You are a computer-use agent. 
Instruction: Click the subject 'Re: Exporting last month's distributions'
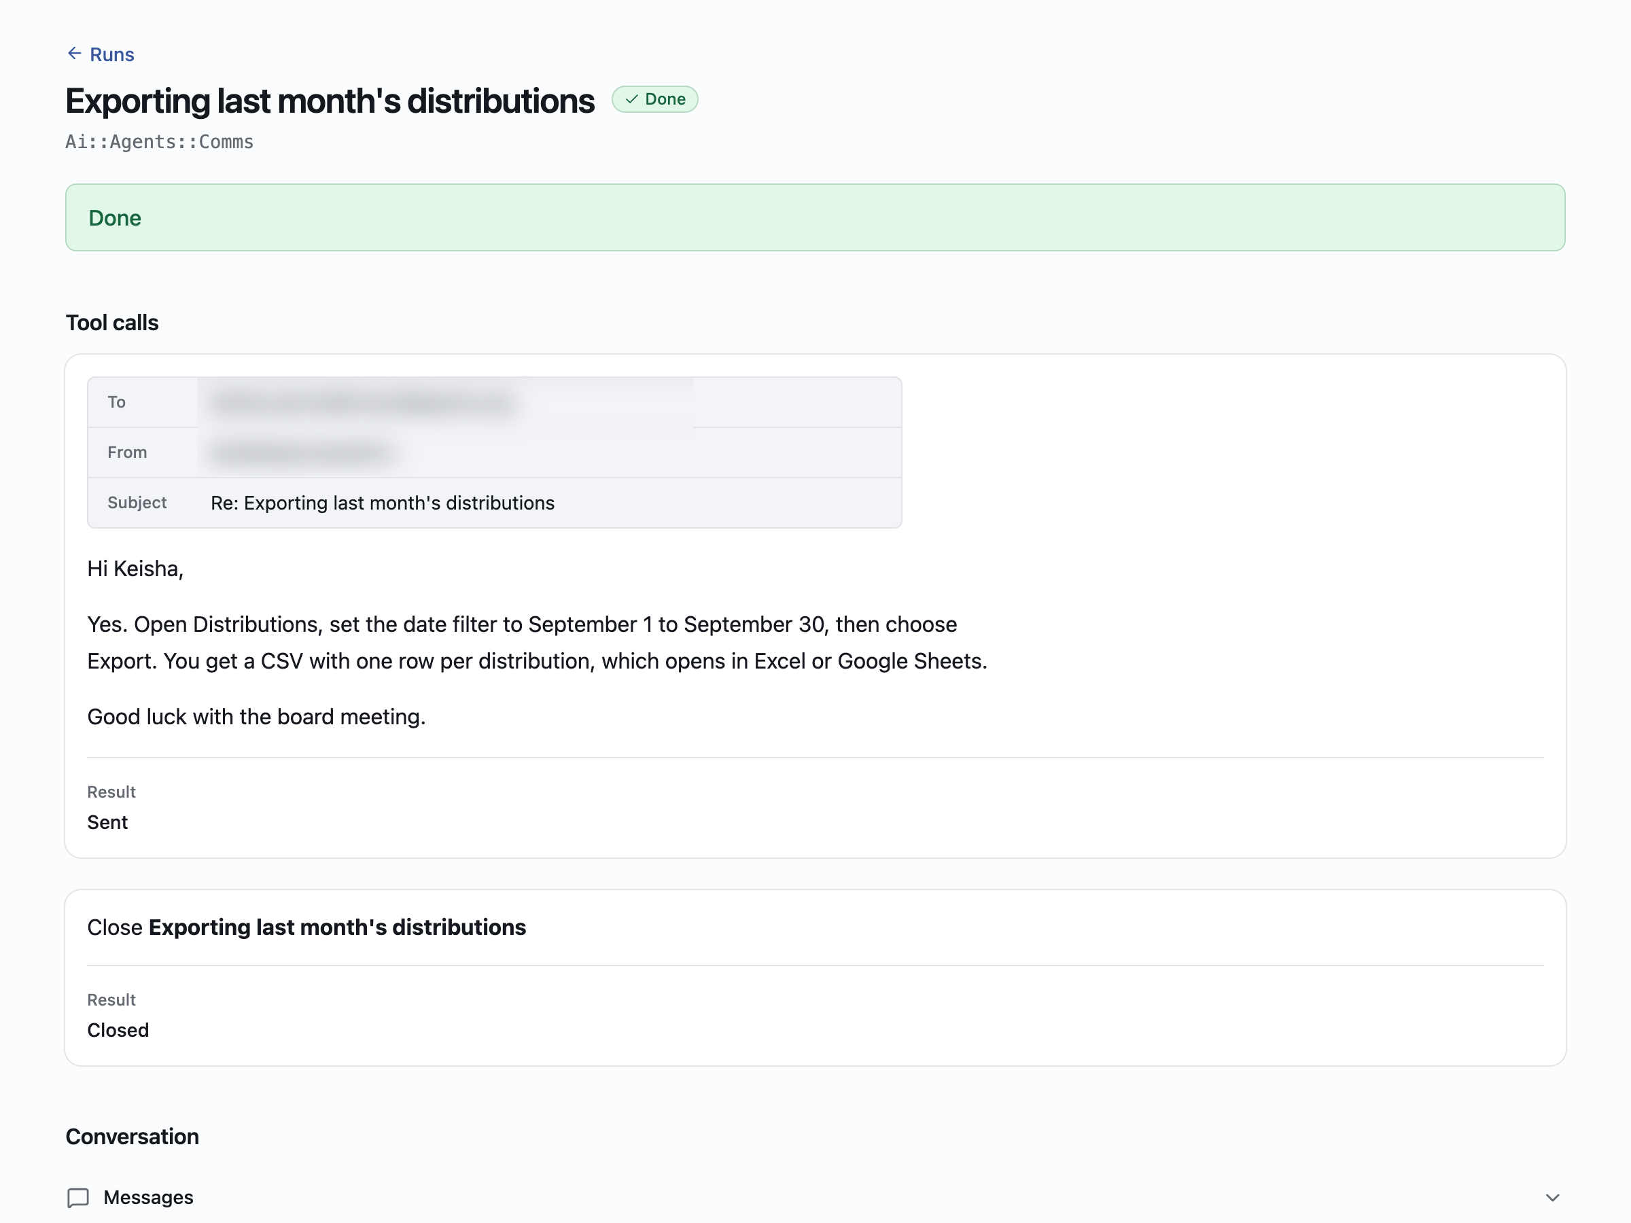(383, 503)
